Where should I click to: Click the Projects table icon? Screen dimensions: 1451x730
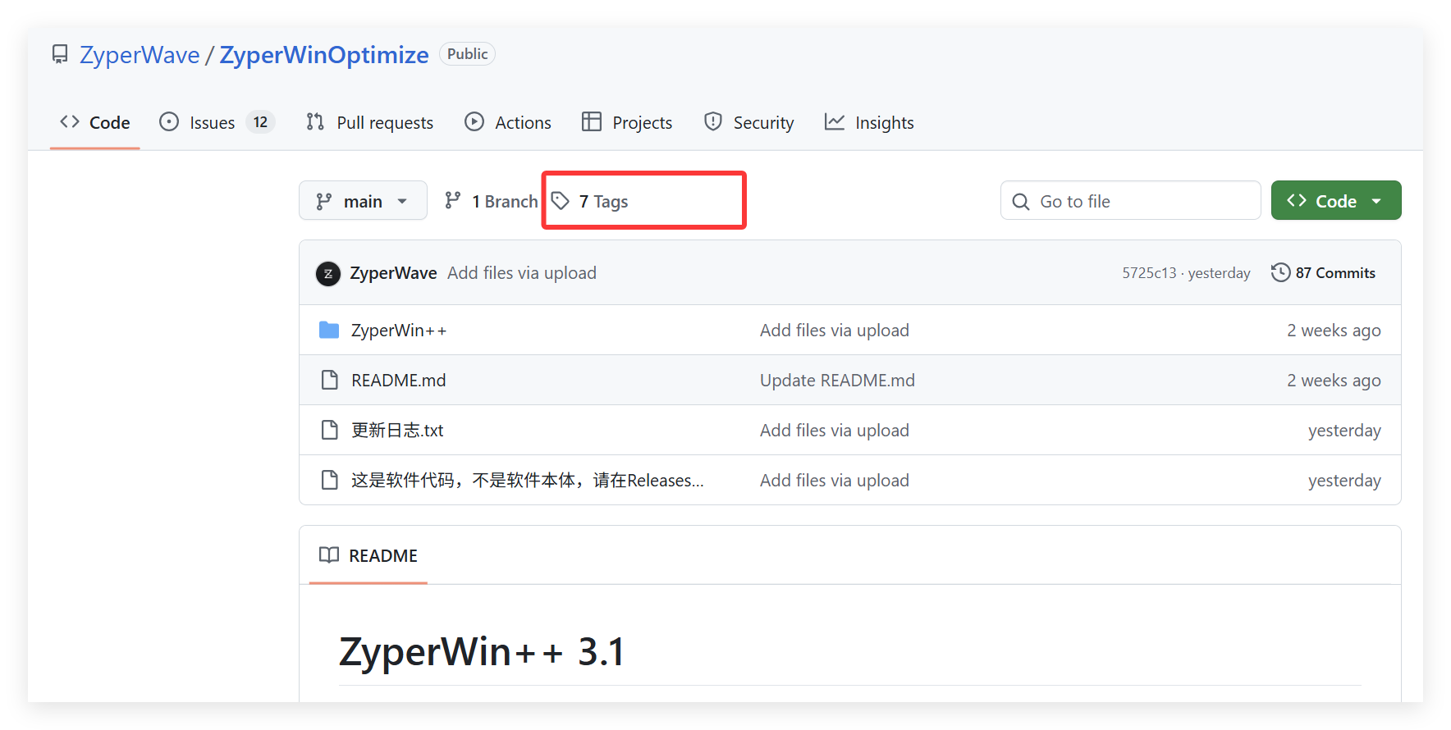(x=592, y=122)
